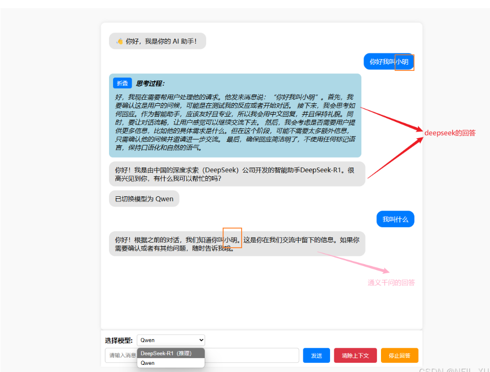Choose Qwen option in dropdown list

click(171, 363)
